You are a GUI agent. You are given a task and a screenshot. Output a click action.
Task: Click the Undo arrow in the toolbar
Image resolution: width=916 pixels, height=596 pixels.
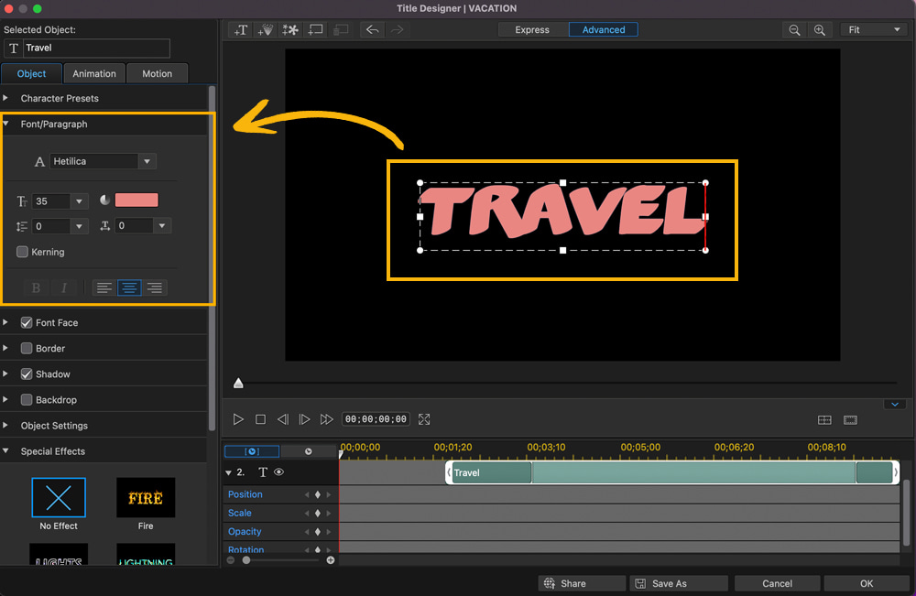click(x=372, y=29)
